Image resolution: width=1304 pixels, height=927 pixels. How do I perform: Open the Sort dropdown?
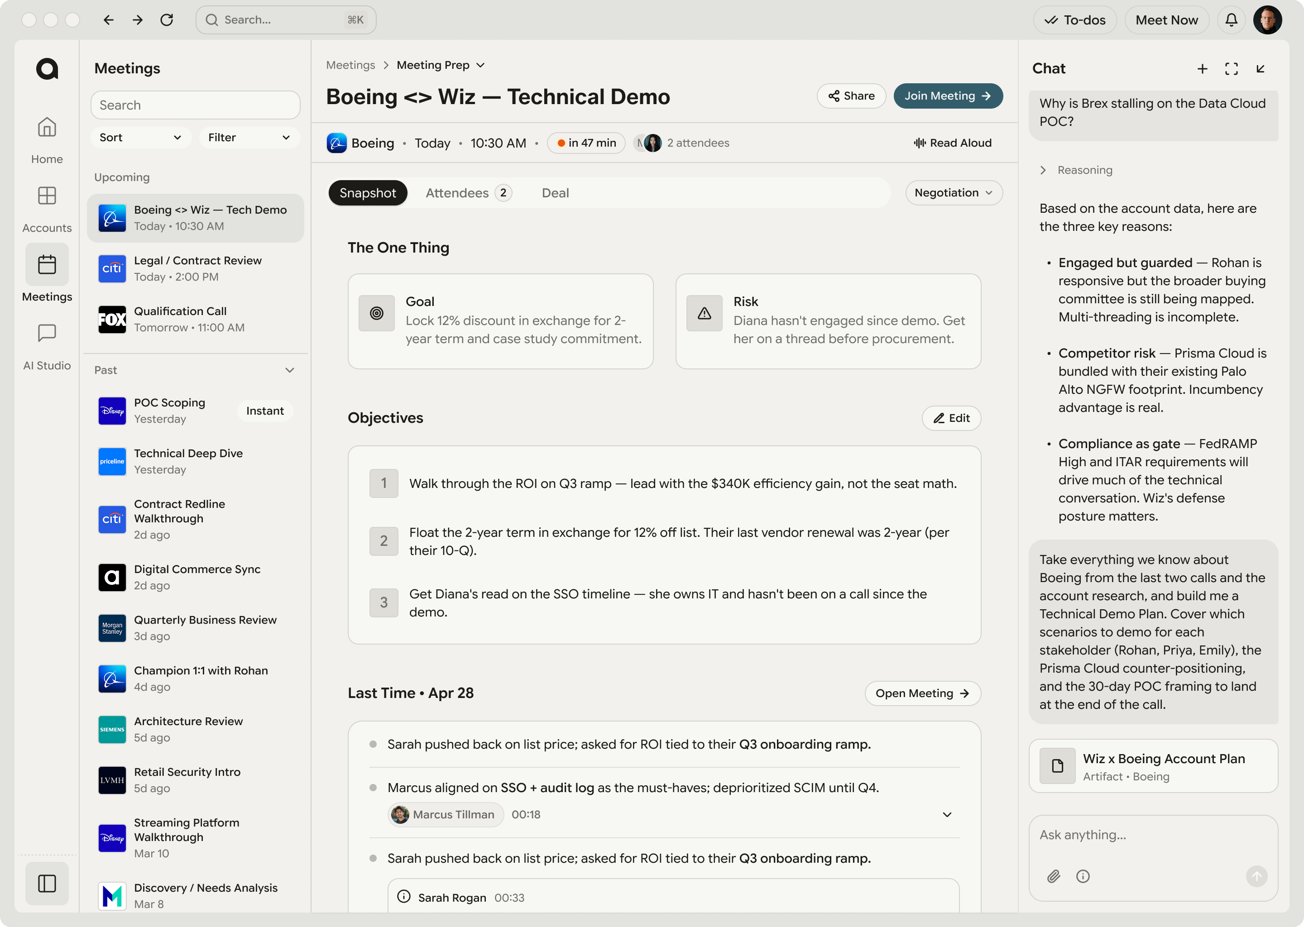[140, 137]
